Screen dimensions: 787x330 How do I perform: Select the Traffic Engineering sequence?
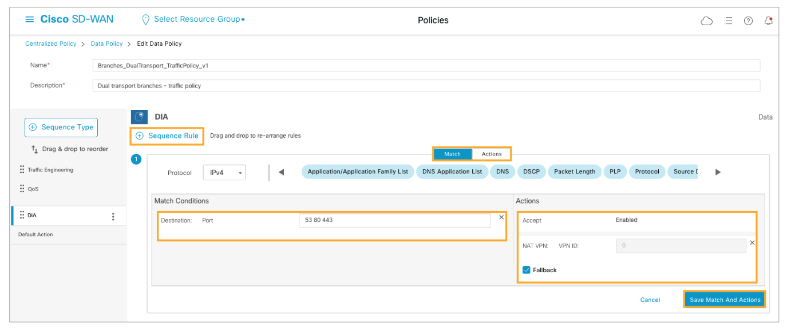click(x=50, y=170)
